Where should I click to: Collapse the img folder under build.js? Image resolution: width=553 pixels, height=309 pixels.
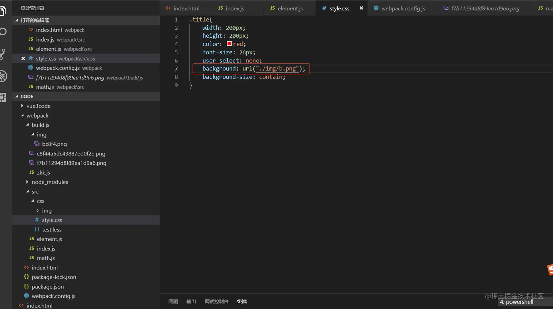point(41,135)
